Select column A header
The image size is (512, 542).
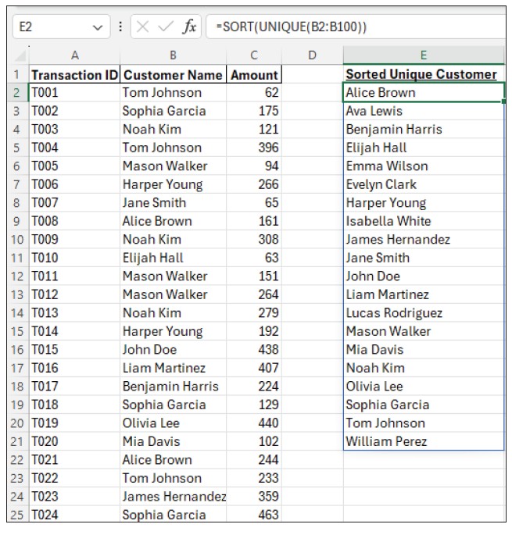(74, 55)
